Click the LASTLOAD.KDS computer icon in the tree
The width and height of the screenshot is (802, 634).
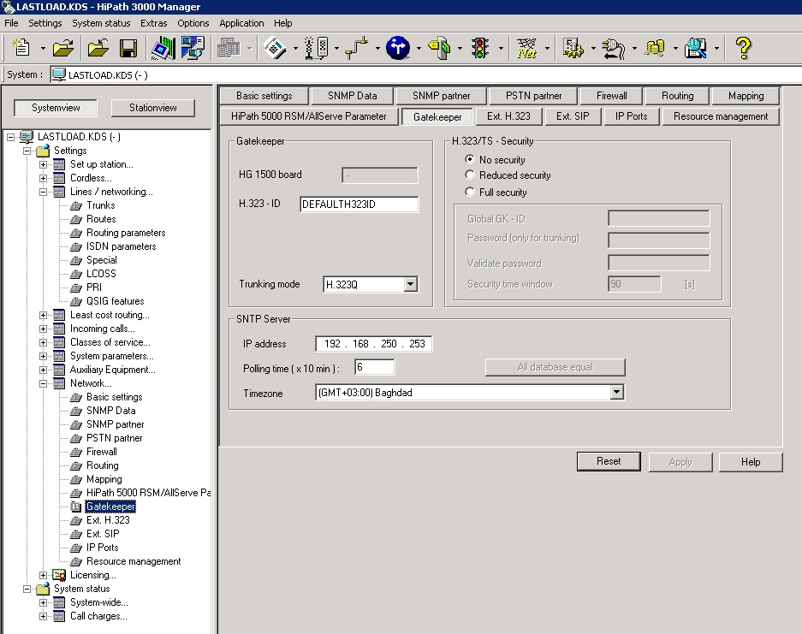pyautogui.click(x=27, y=137)
